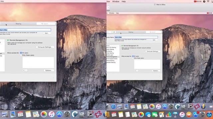Open the Help menu beside Window in top bar

pos(123,1)
